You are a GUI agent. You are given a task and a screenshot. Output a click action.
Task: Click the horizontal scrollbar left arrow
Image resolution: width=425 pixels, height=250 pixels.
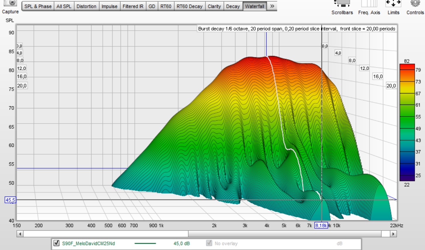tap(20, 234)
